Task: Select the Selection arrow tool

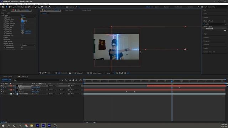Action: (x=6, y=7)
